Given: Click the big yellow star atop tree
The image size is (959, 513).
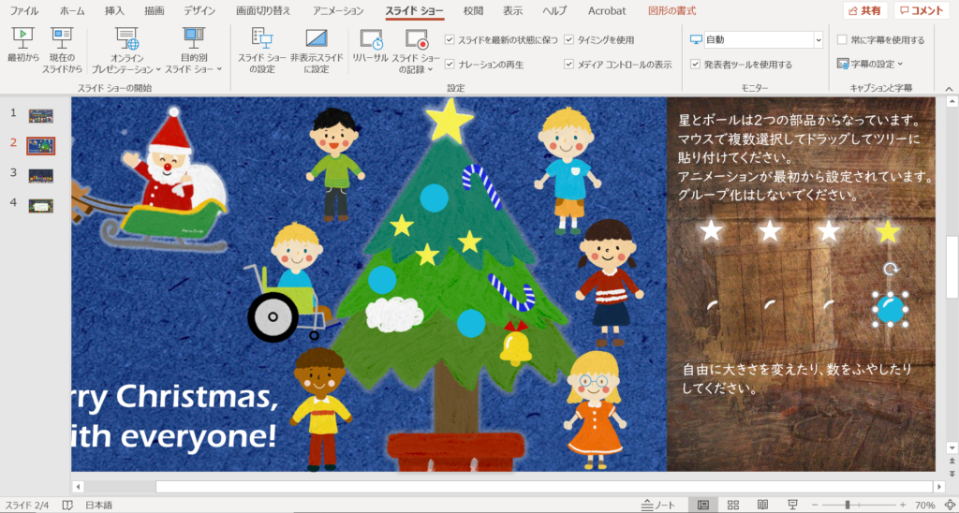Looking at the screenshot, I should 450,121.
